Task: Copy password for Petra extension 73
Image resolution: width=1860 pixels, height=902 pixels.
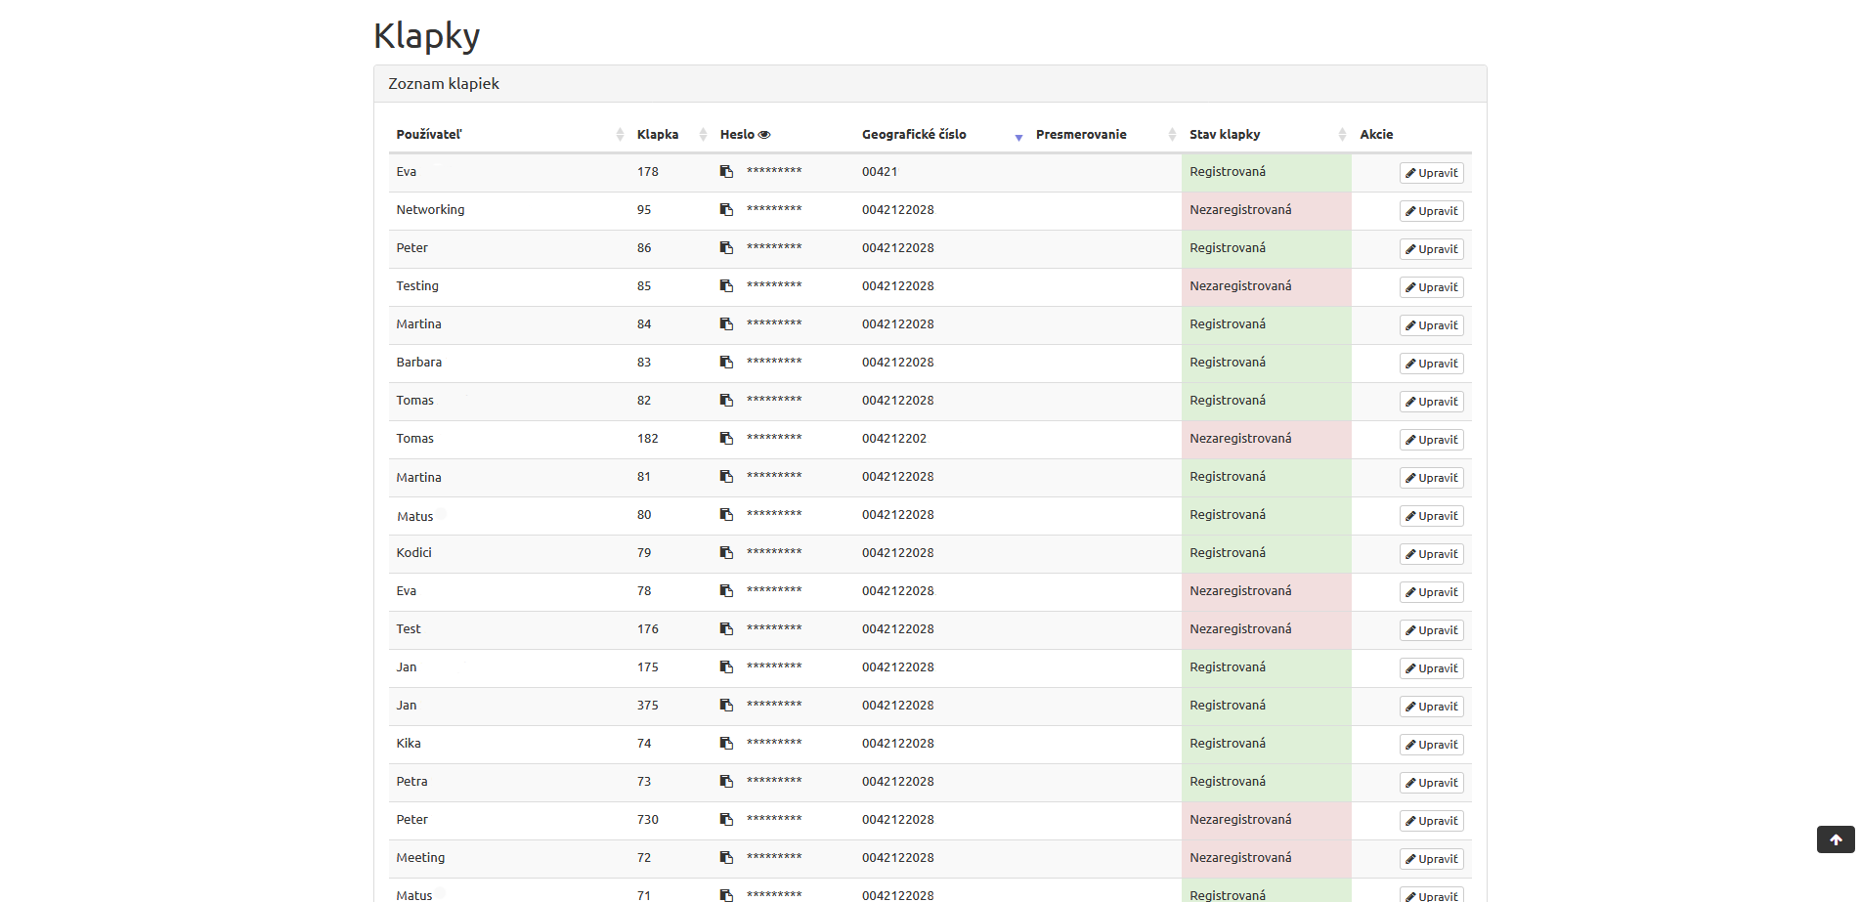Action: coord(726,782)
